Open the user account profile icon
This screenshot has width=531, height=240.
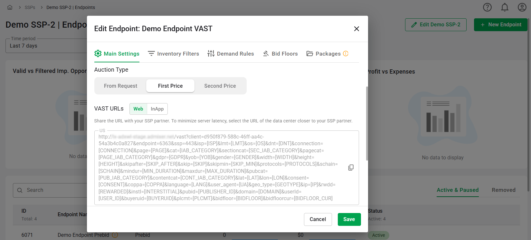(x=522, y=7)
